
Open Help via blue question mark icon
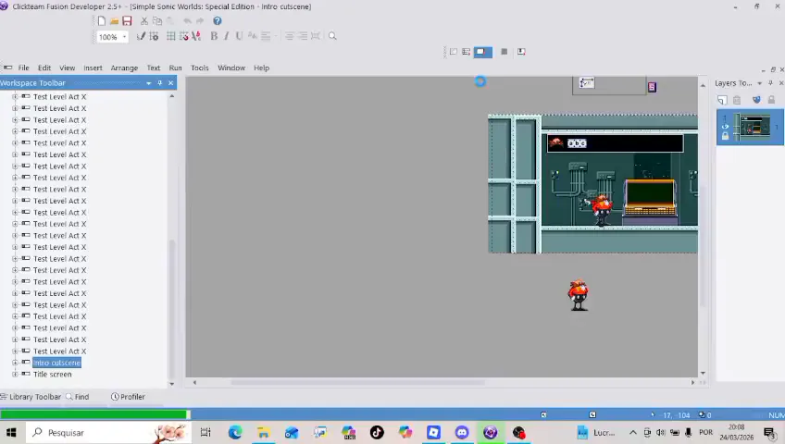click(x=218, y=21)
